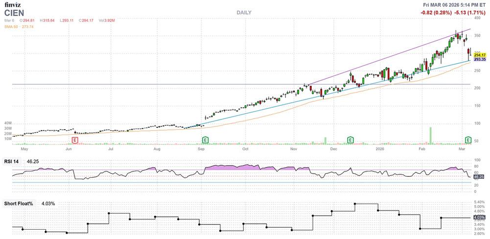
Task: Click the 40M volume scale label
Action: [x=8, y=123]
